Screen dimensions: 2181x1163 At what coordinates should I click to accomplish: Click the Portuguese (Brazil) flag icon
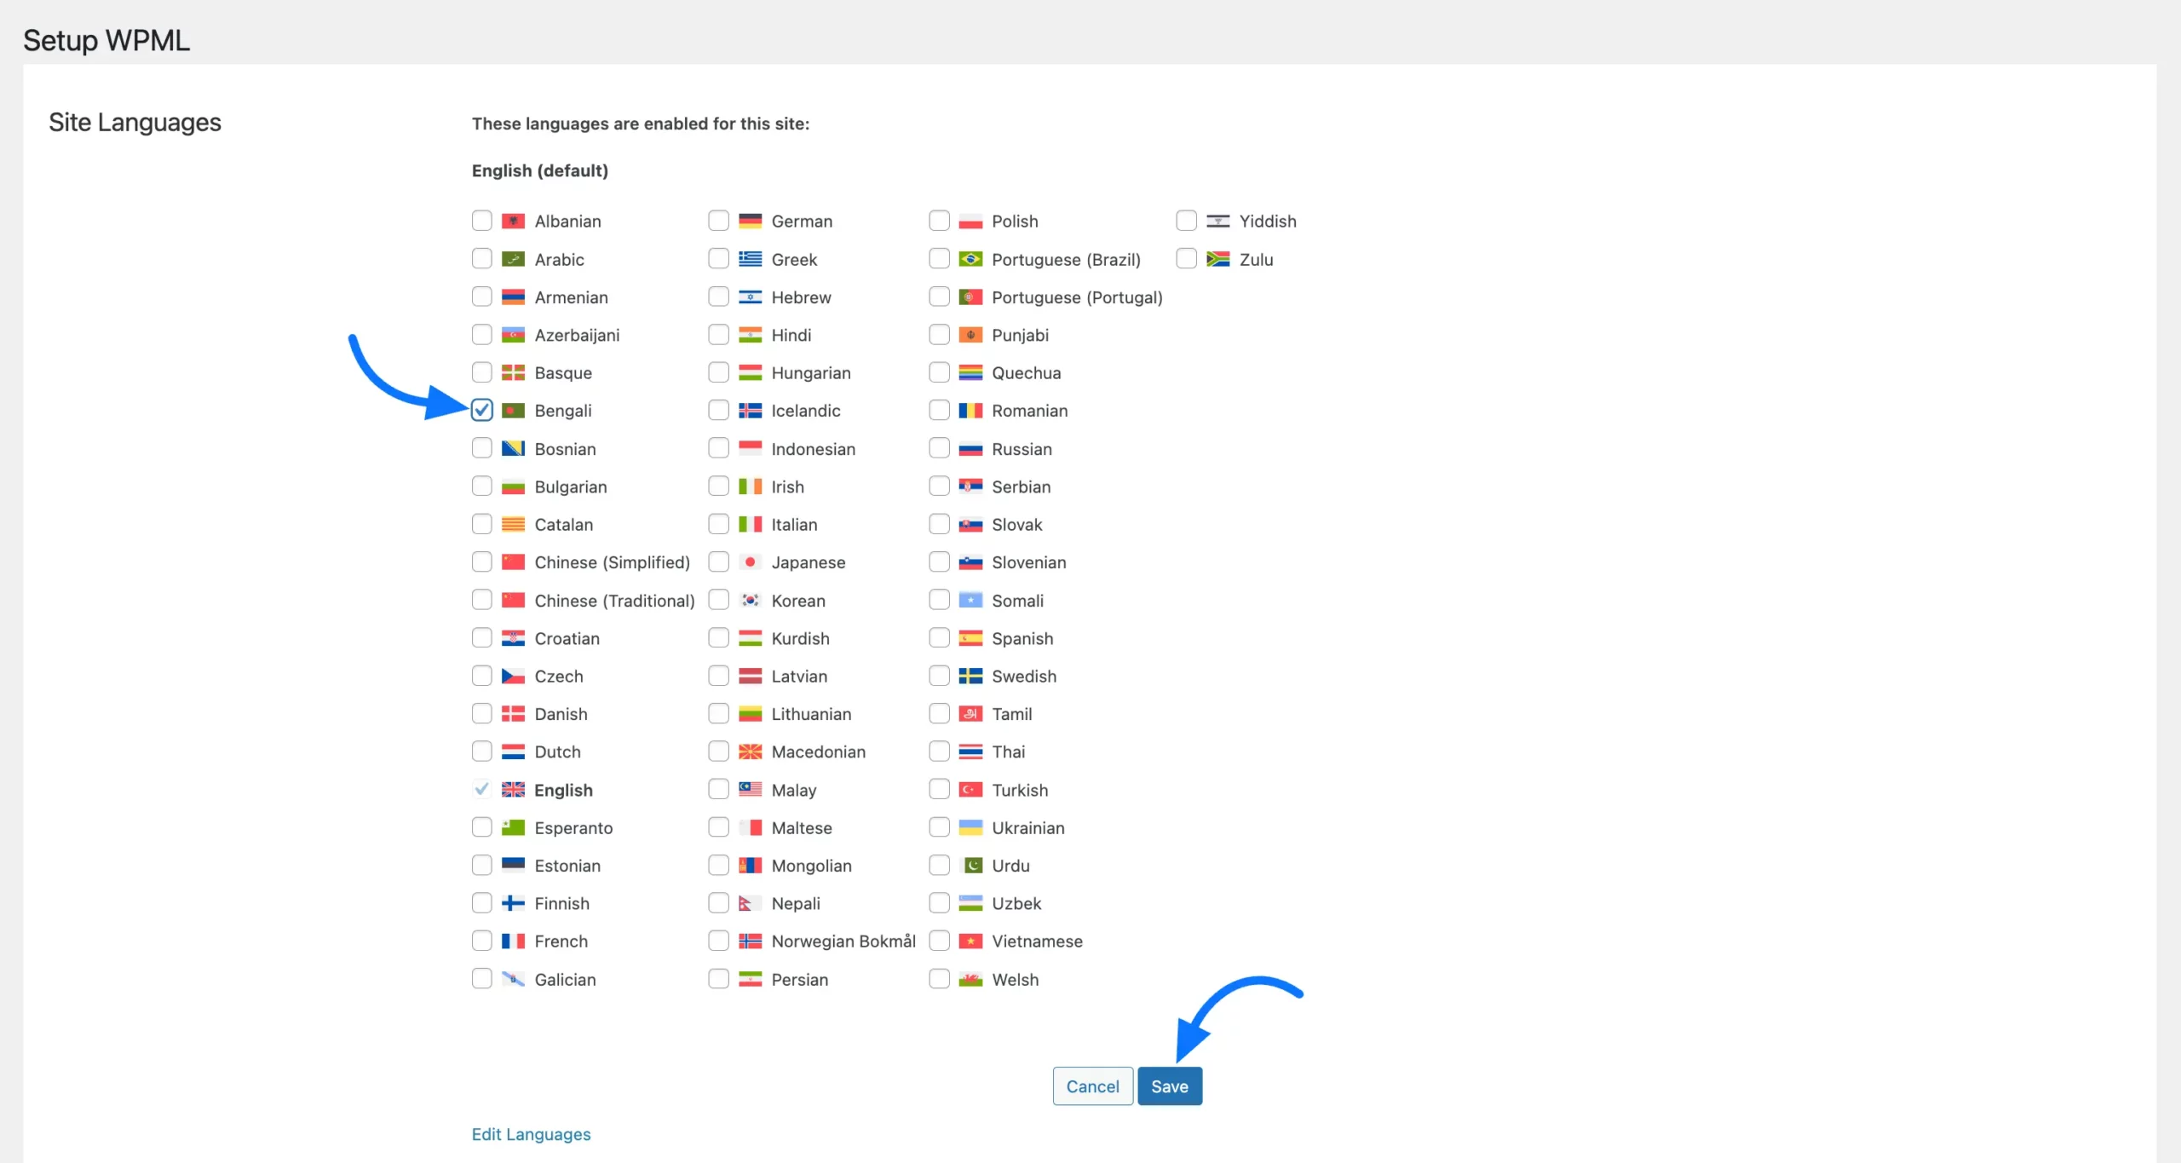[970, 259]
